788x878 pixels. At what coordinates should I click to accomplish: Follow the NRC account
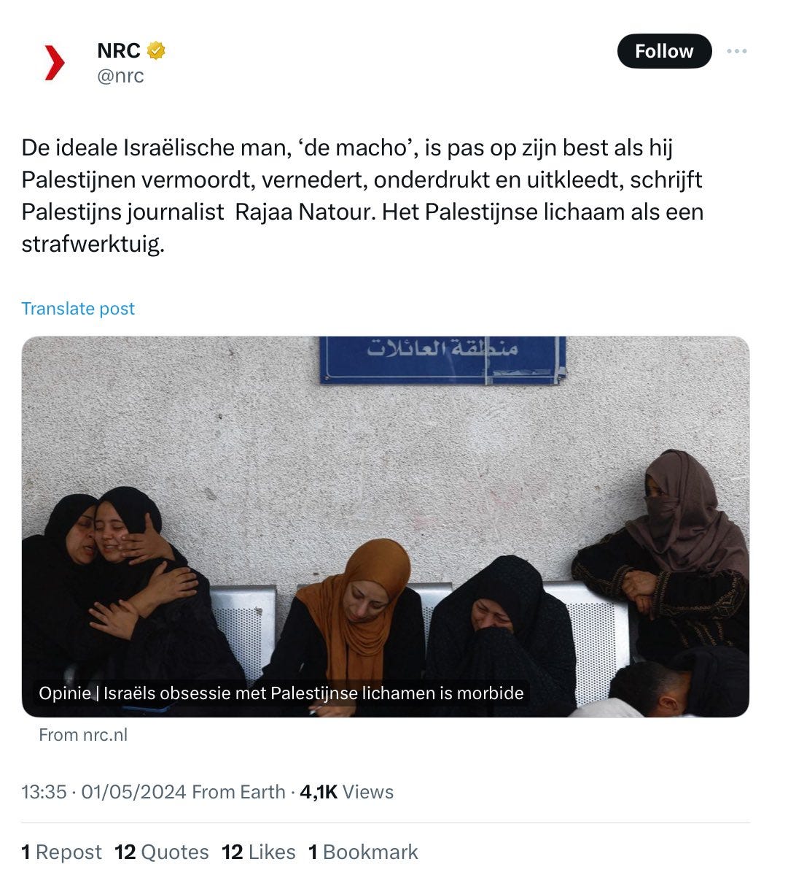tap(664, 51)
